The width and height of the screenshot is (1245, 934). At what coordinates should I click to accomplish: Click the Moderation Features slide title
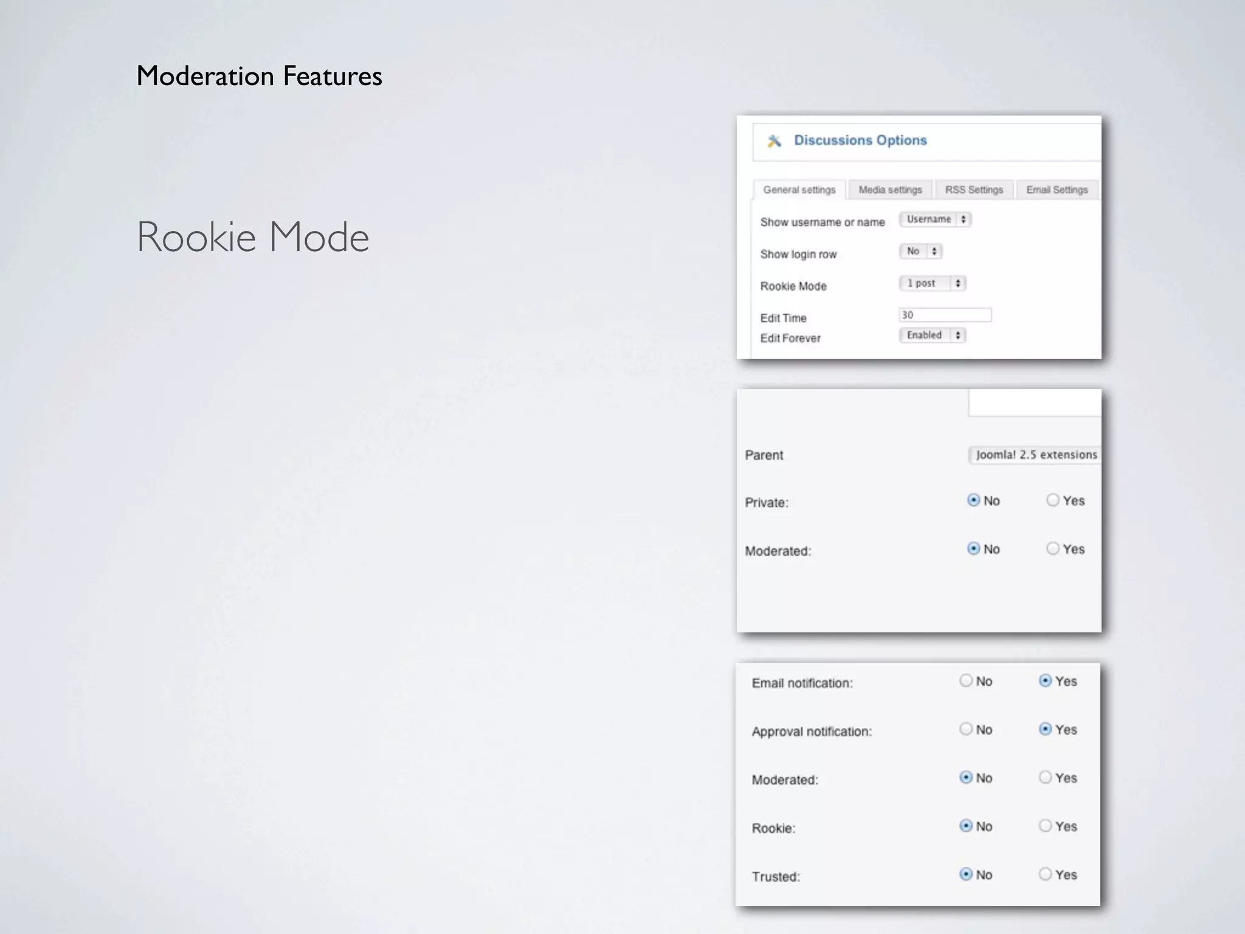pyautogui.click(x=260, y=77)
